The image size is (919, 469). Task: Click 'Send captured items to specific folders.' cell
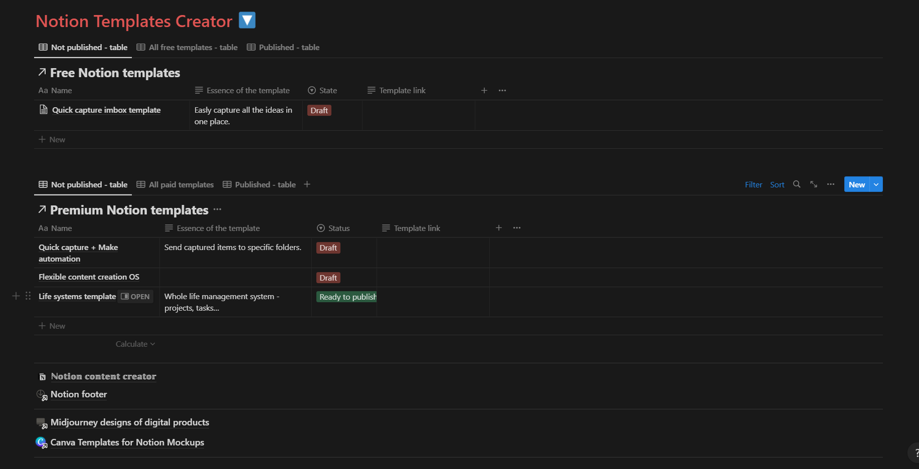236,253
